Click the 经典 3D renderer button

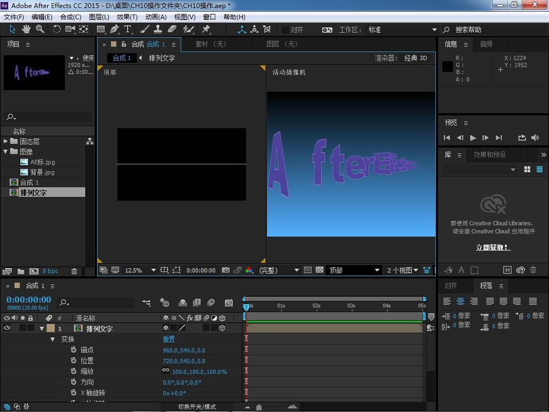416,58
